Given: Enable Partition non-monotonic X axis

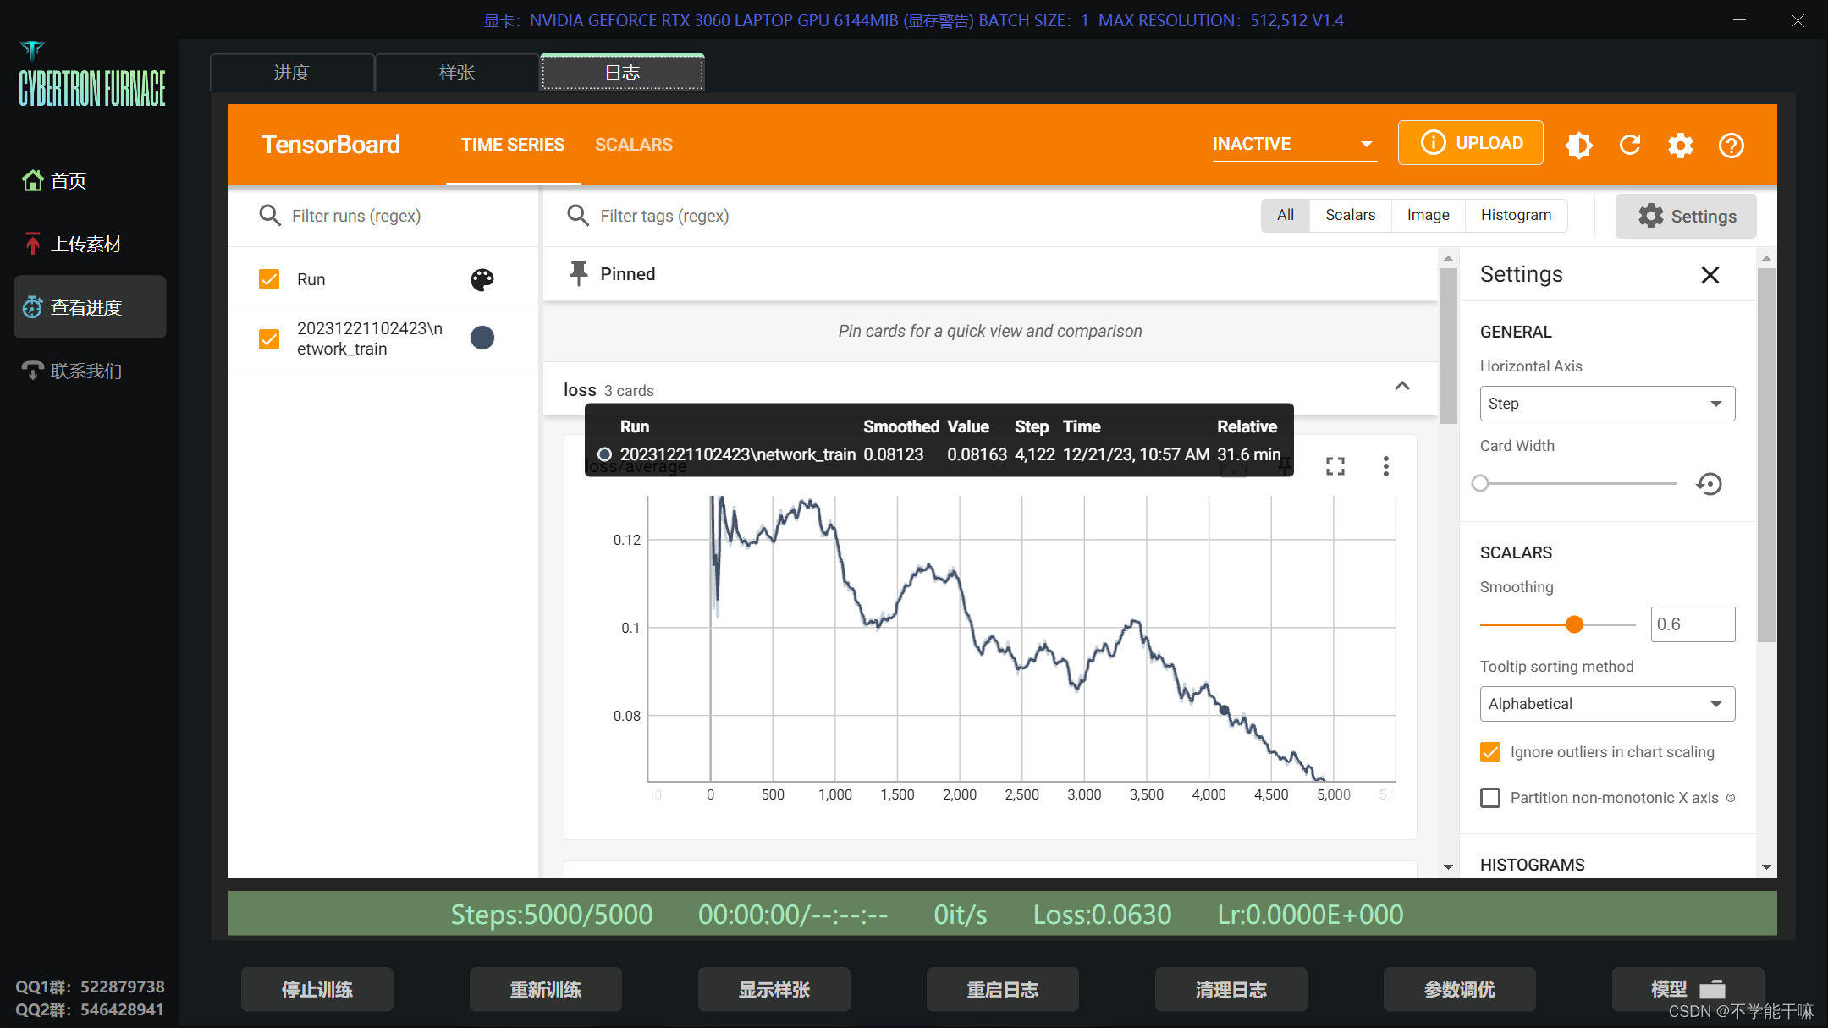Looking at the screenshot, I should 1490,798.
